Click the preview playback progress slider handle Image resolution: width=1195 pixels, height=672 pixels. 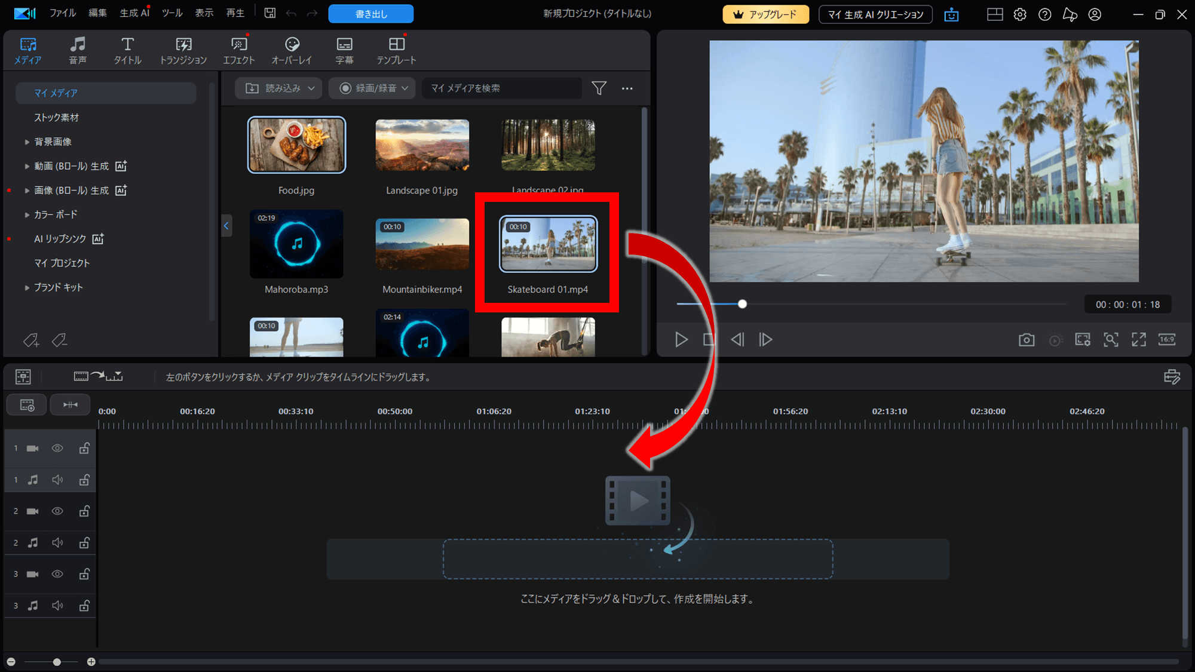[x=742, y=304]
